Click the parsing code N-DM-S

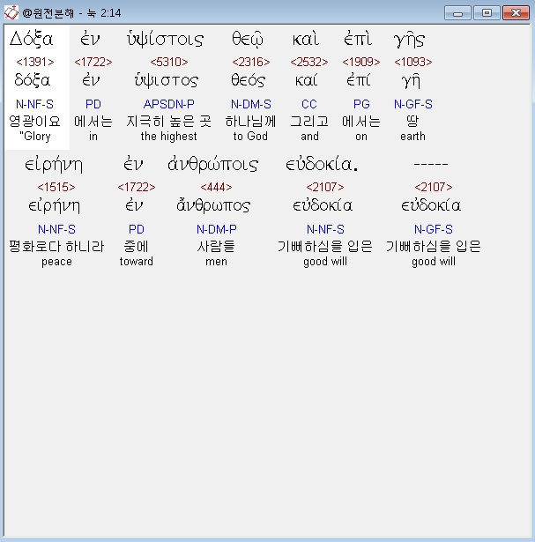click(x=251, y=104)
